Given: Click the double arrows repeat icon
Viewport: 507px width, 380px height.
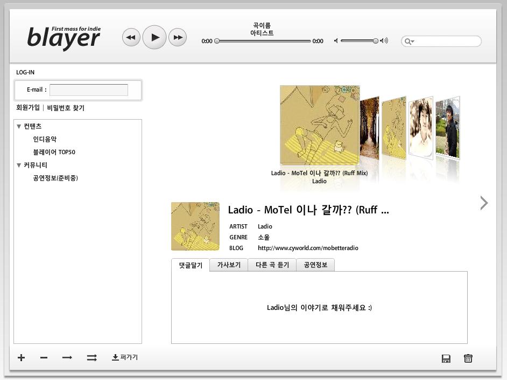Looking at the screenshot, I should [92, 358].
